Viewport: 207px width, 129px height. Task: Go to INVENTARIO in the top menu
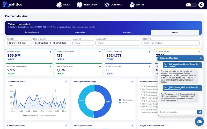click(90, 5)
